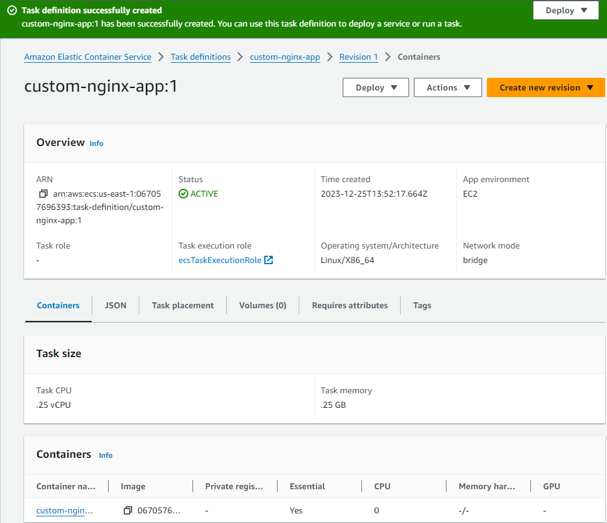The width and height of the screenshot is (607, 523).
Task: Click the EC2 app environment value
Action: pos(470,194)
